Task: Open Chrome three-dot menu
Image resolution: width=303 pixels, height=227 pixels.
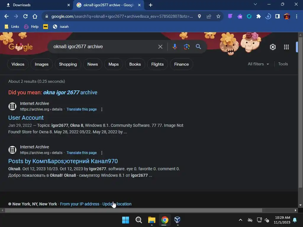Action: [x=296, y=17]
